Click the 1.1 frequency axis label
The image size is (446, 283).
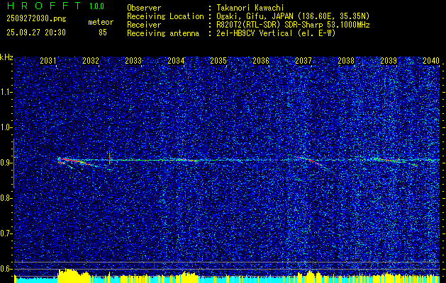[x=6, y=92]
